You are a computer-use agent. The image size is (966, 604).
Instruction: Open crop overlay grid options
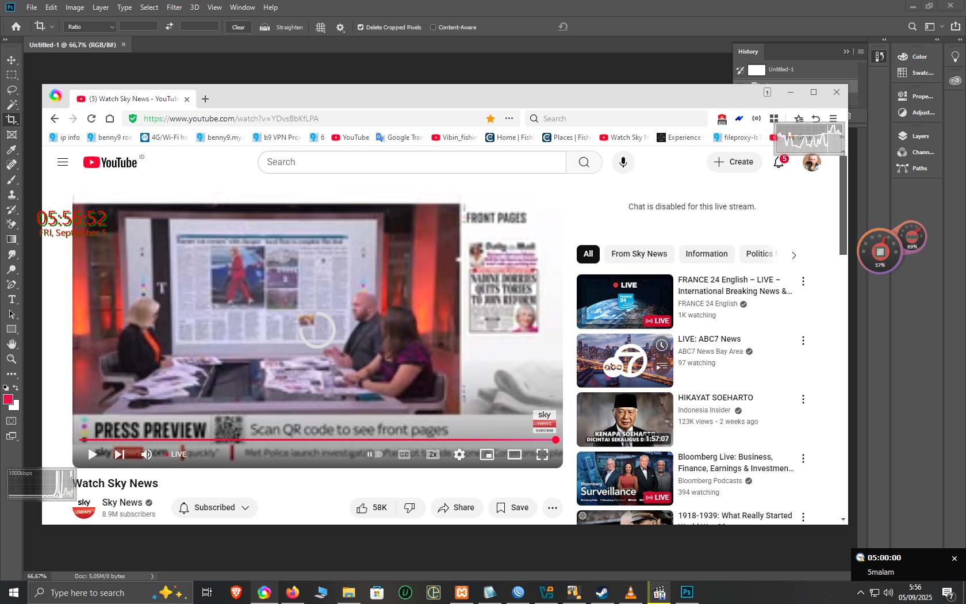point(321,27)
